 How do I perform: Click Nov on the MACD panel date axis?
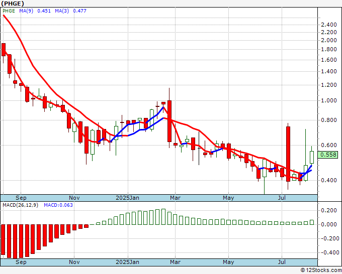coord(74,262)
